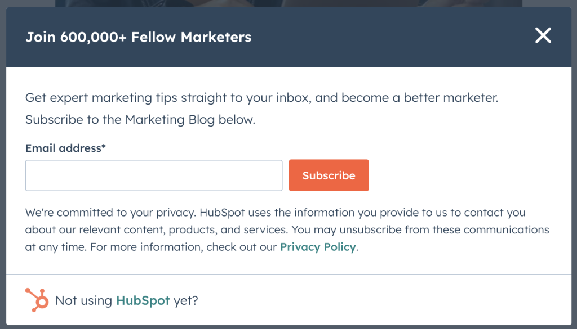Submit the newsletter form using Subscribe
This screenshot has width=577, height=329.
coord(329,175)
